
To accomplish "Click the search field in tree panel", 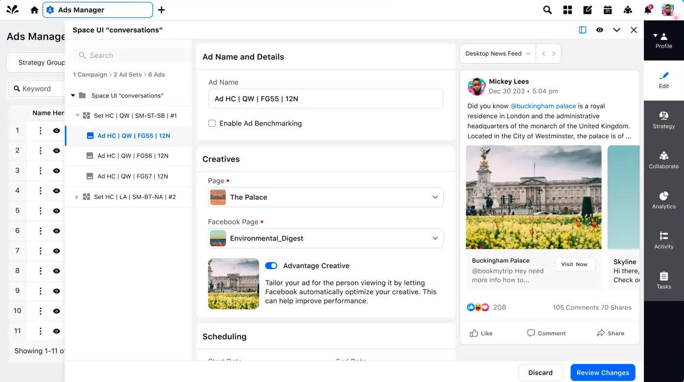I will (x=132, y=55).
